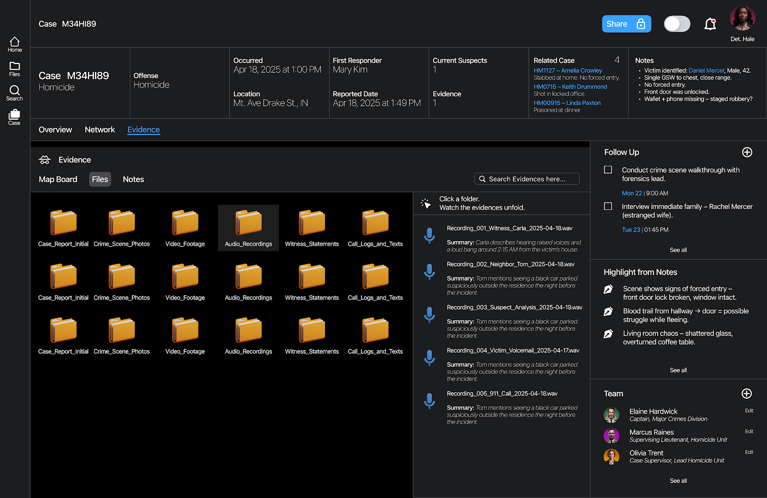The image size is (767, 498).
Task: Open related case HM1127 – Amelia Crowley
Action: [x=568, y=70]
